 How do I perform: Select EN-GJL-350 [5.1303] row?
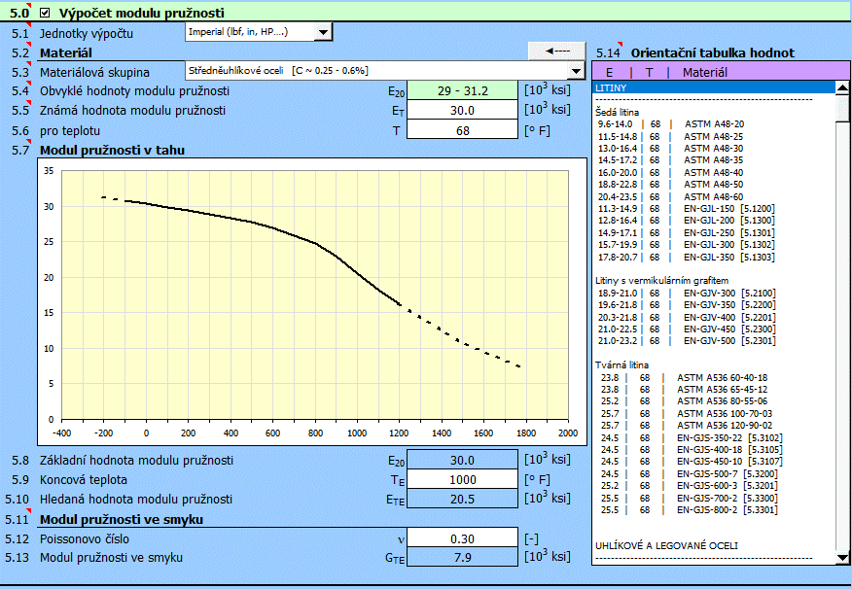714,258
